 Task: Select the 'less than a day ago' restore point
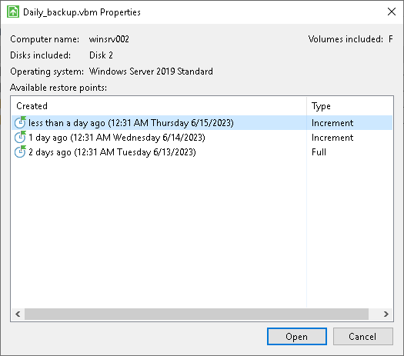pyautogui.click(x=202, y=123)
